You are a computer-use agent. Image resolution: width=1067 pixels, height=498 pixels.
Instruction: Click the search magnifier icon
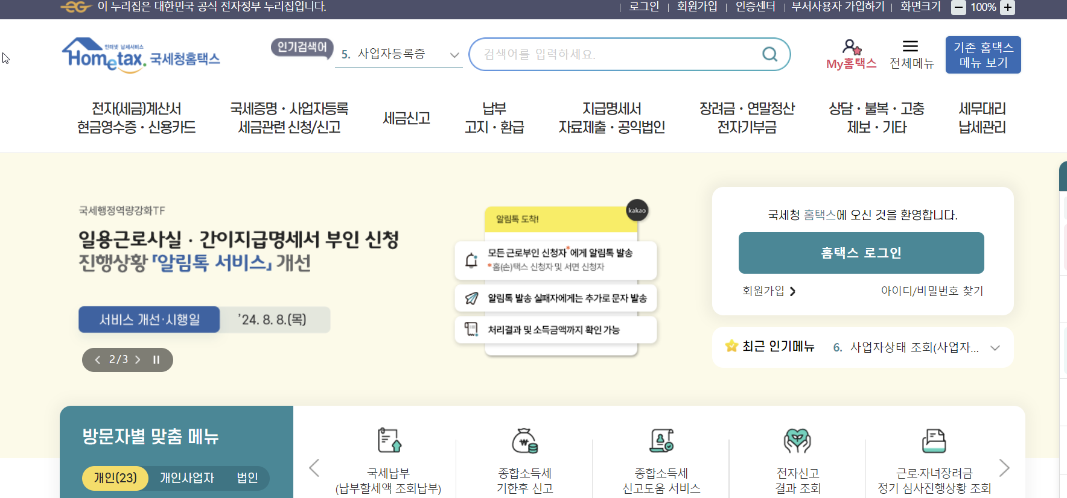tap(769, 54)
